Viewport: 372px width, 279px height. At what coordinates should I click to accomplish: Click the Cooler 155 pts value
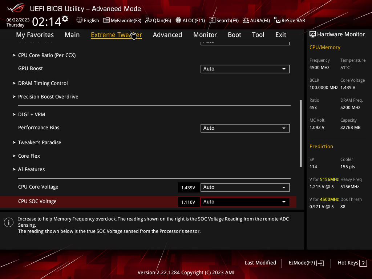pyautogui.click(x=348, y=167)
